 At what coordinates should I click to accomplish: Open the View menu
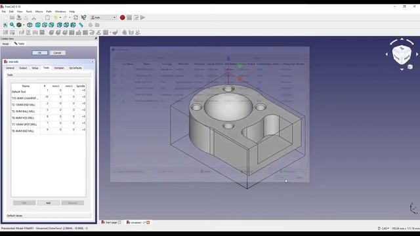point(20,12)
